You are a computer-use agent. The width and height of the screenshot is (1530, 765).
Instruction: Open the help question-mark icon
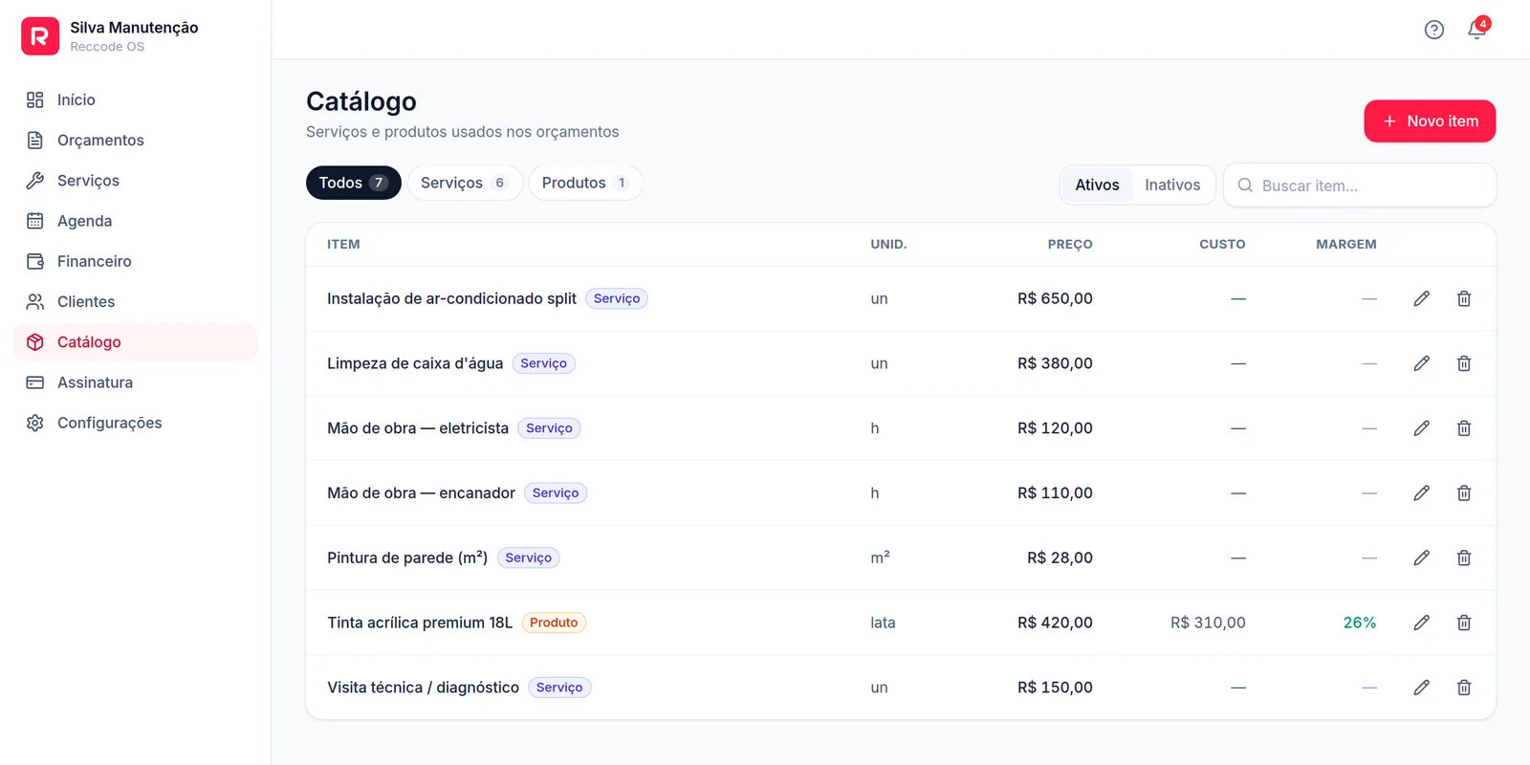pyautogui.click(x=1433, y=30)
